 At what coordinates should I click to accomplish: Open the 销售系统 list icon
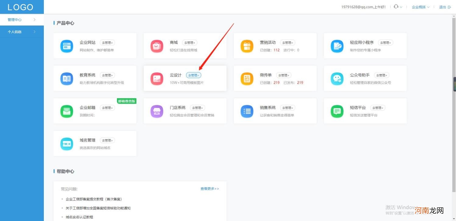coord(247,111)
